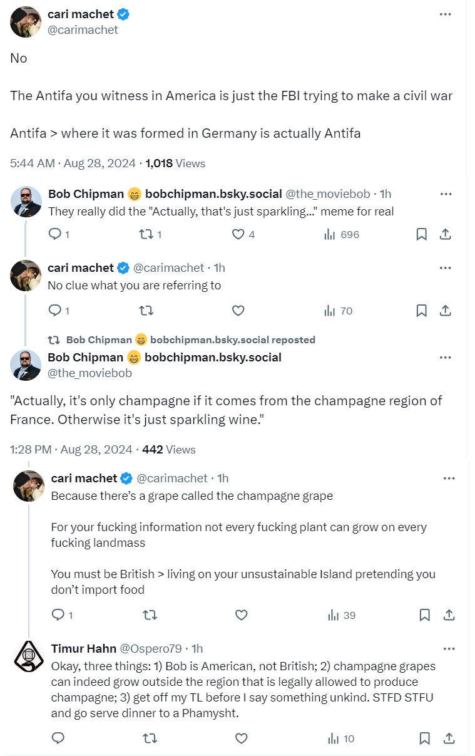Share Bob Chipman's "sparkling" meme reply
Viewport: 475px width, 756px height.
(445, 234)
